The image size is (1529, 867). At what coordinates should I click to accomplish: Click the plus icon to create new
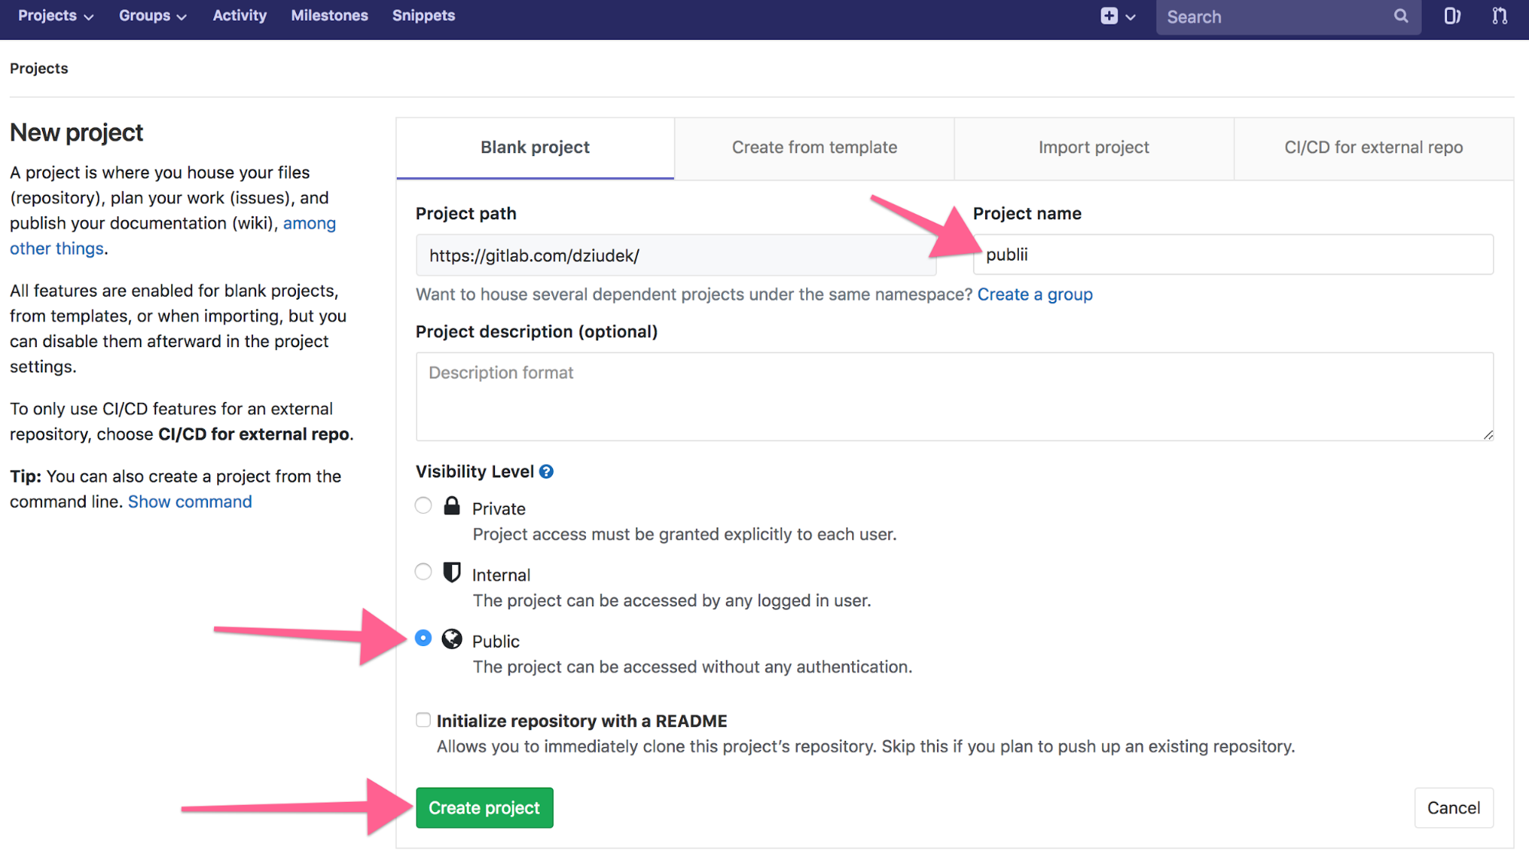[x=1110, y=16]
